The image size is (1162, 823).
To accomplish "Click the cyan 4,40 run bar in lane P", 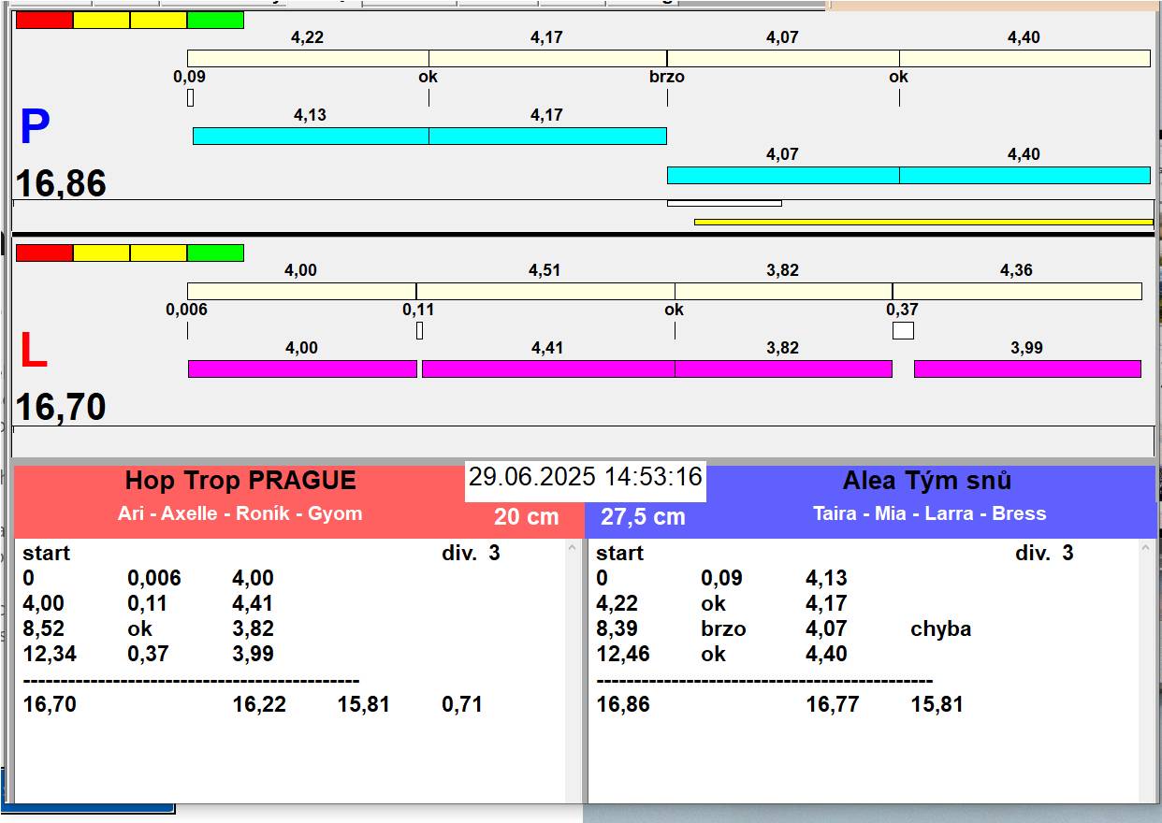I will coord(1024,175).
